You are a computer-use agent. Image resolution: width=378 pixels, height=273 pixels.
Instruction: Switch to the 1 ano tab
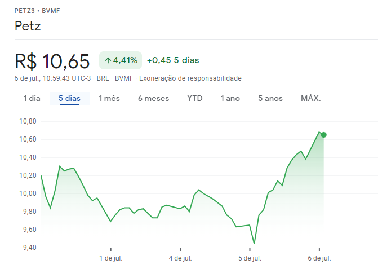pyautogui.click(x=230, y=98)
